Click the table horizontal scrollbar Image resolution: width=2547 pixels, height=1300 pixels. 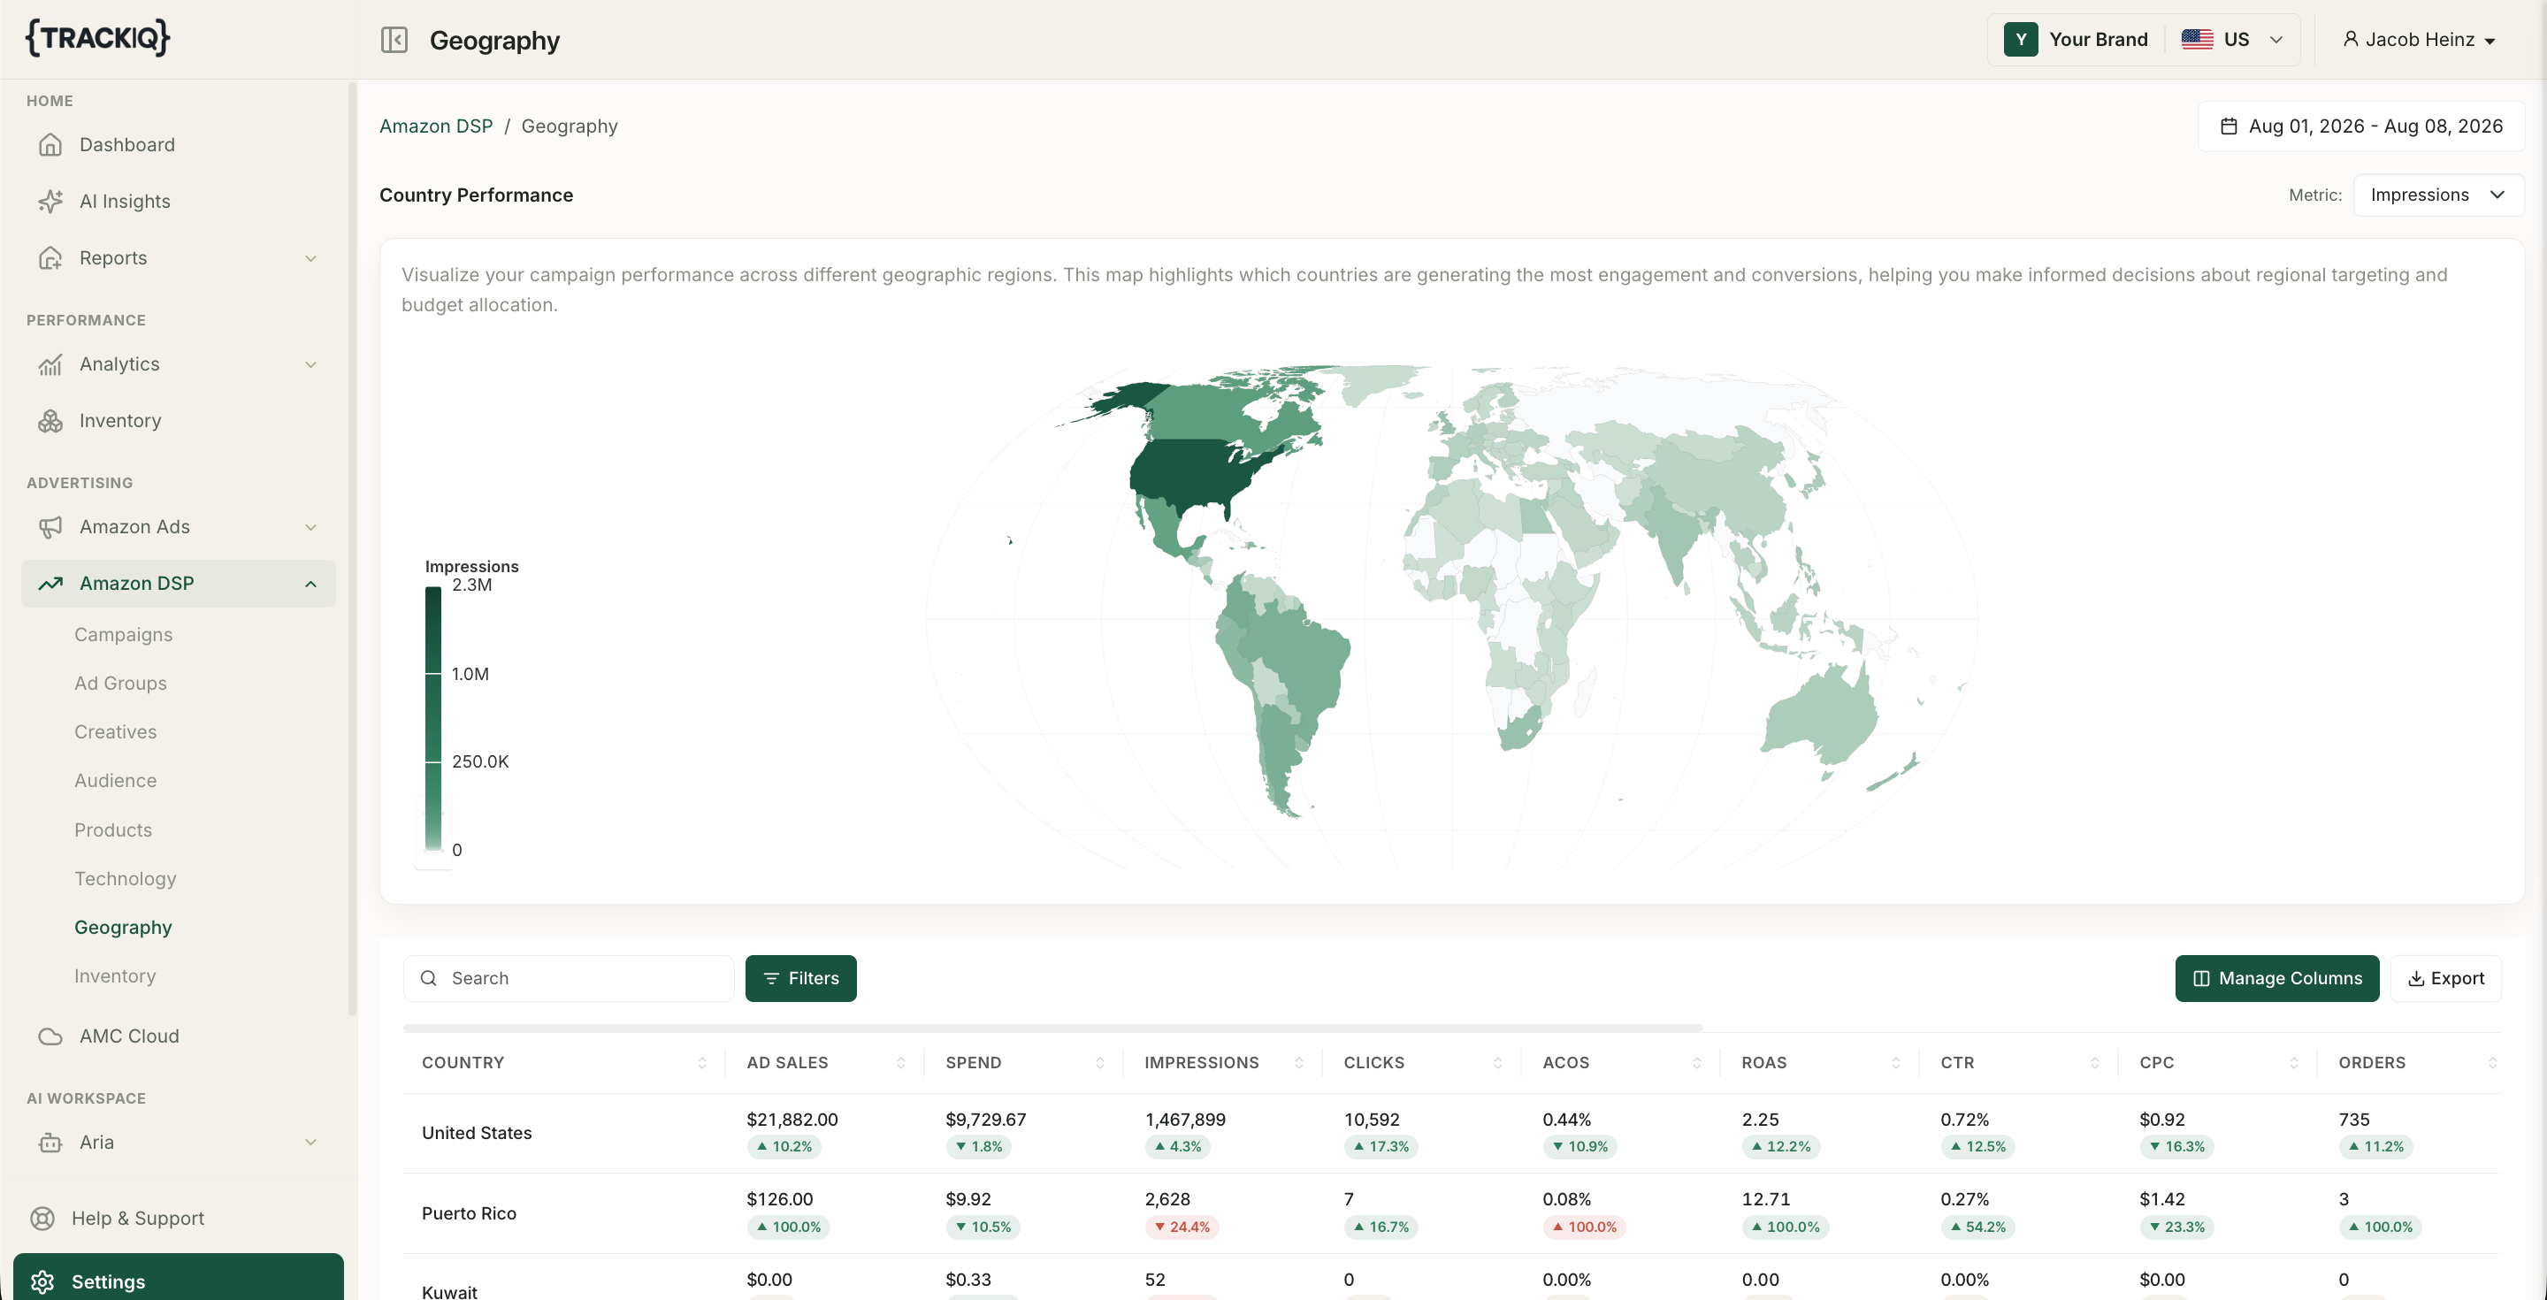[x=1053, y=1029]
